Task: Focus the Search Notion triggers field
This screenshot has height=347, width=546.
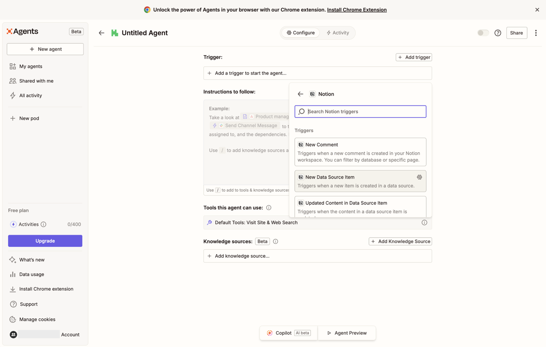Action: pos(365,112)
